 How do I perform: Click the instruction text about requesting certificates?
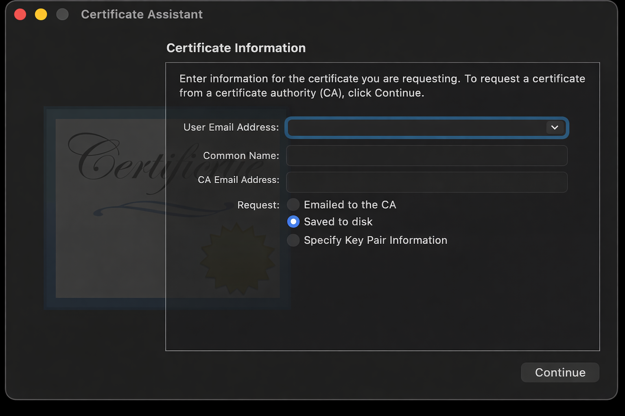click(382, 86)
